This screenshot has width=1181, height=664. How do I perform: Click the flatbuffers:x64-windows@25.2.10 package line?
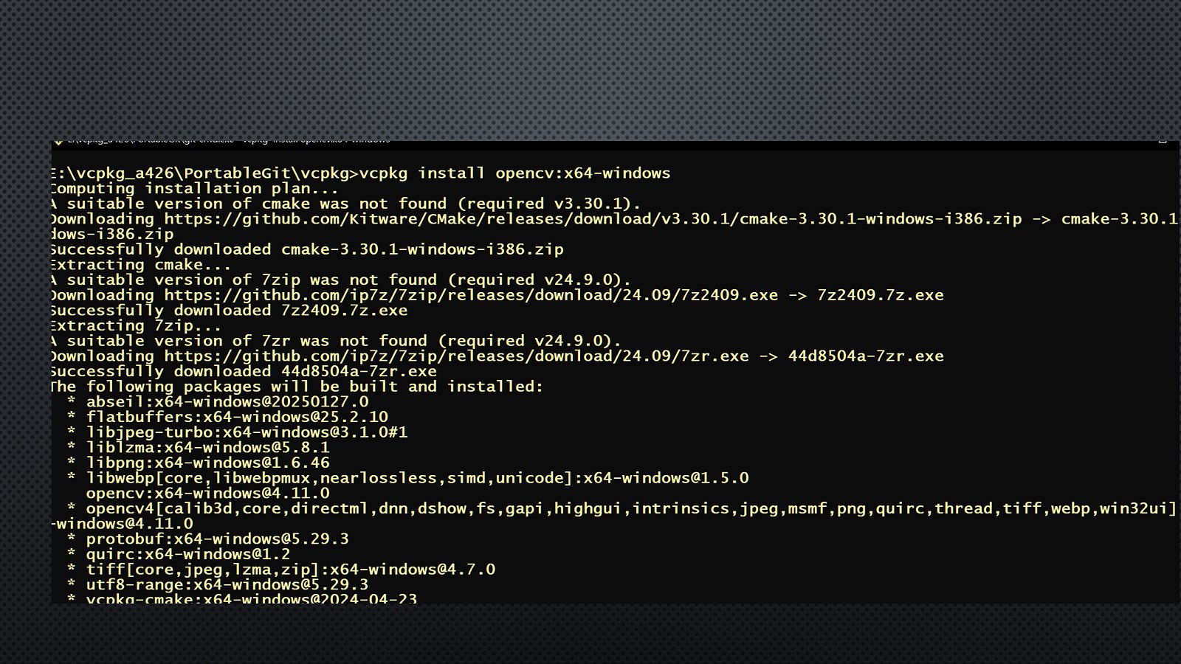pyautogui.click(x=237, y=417)
